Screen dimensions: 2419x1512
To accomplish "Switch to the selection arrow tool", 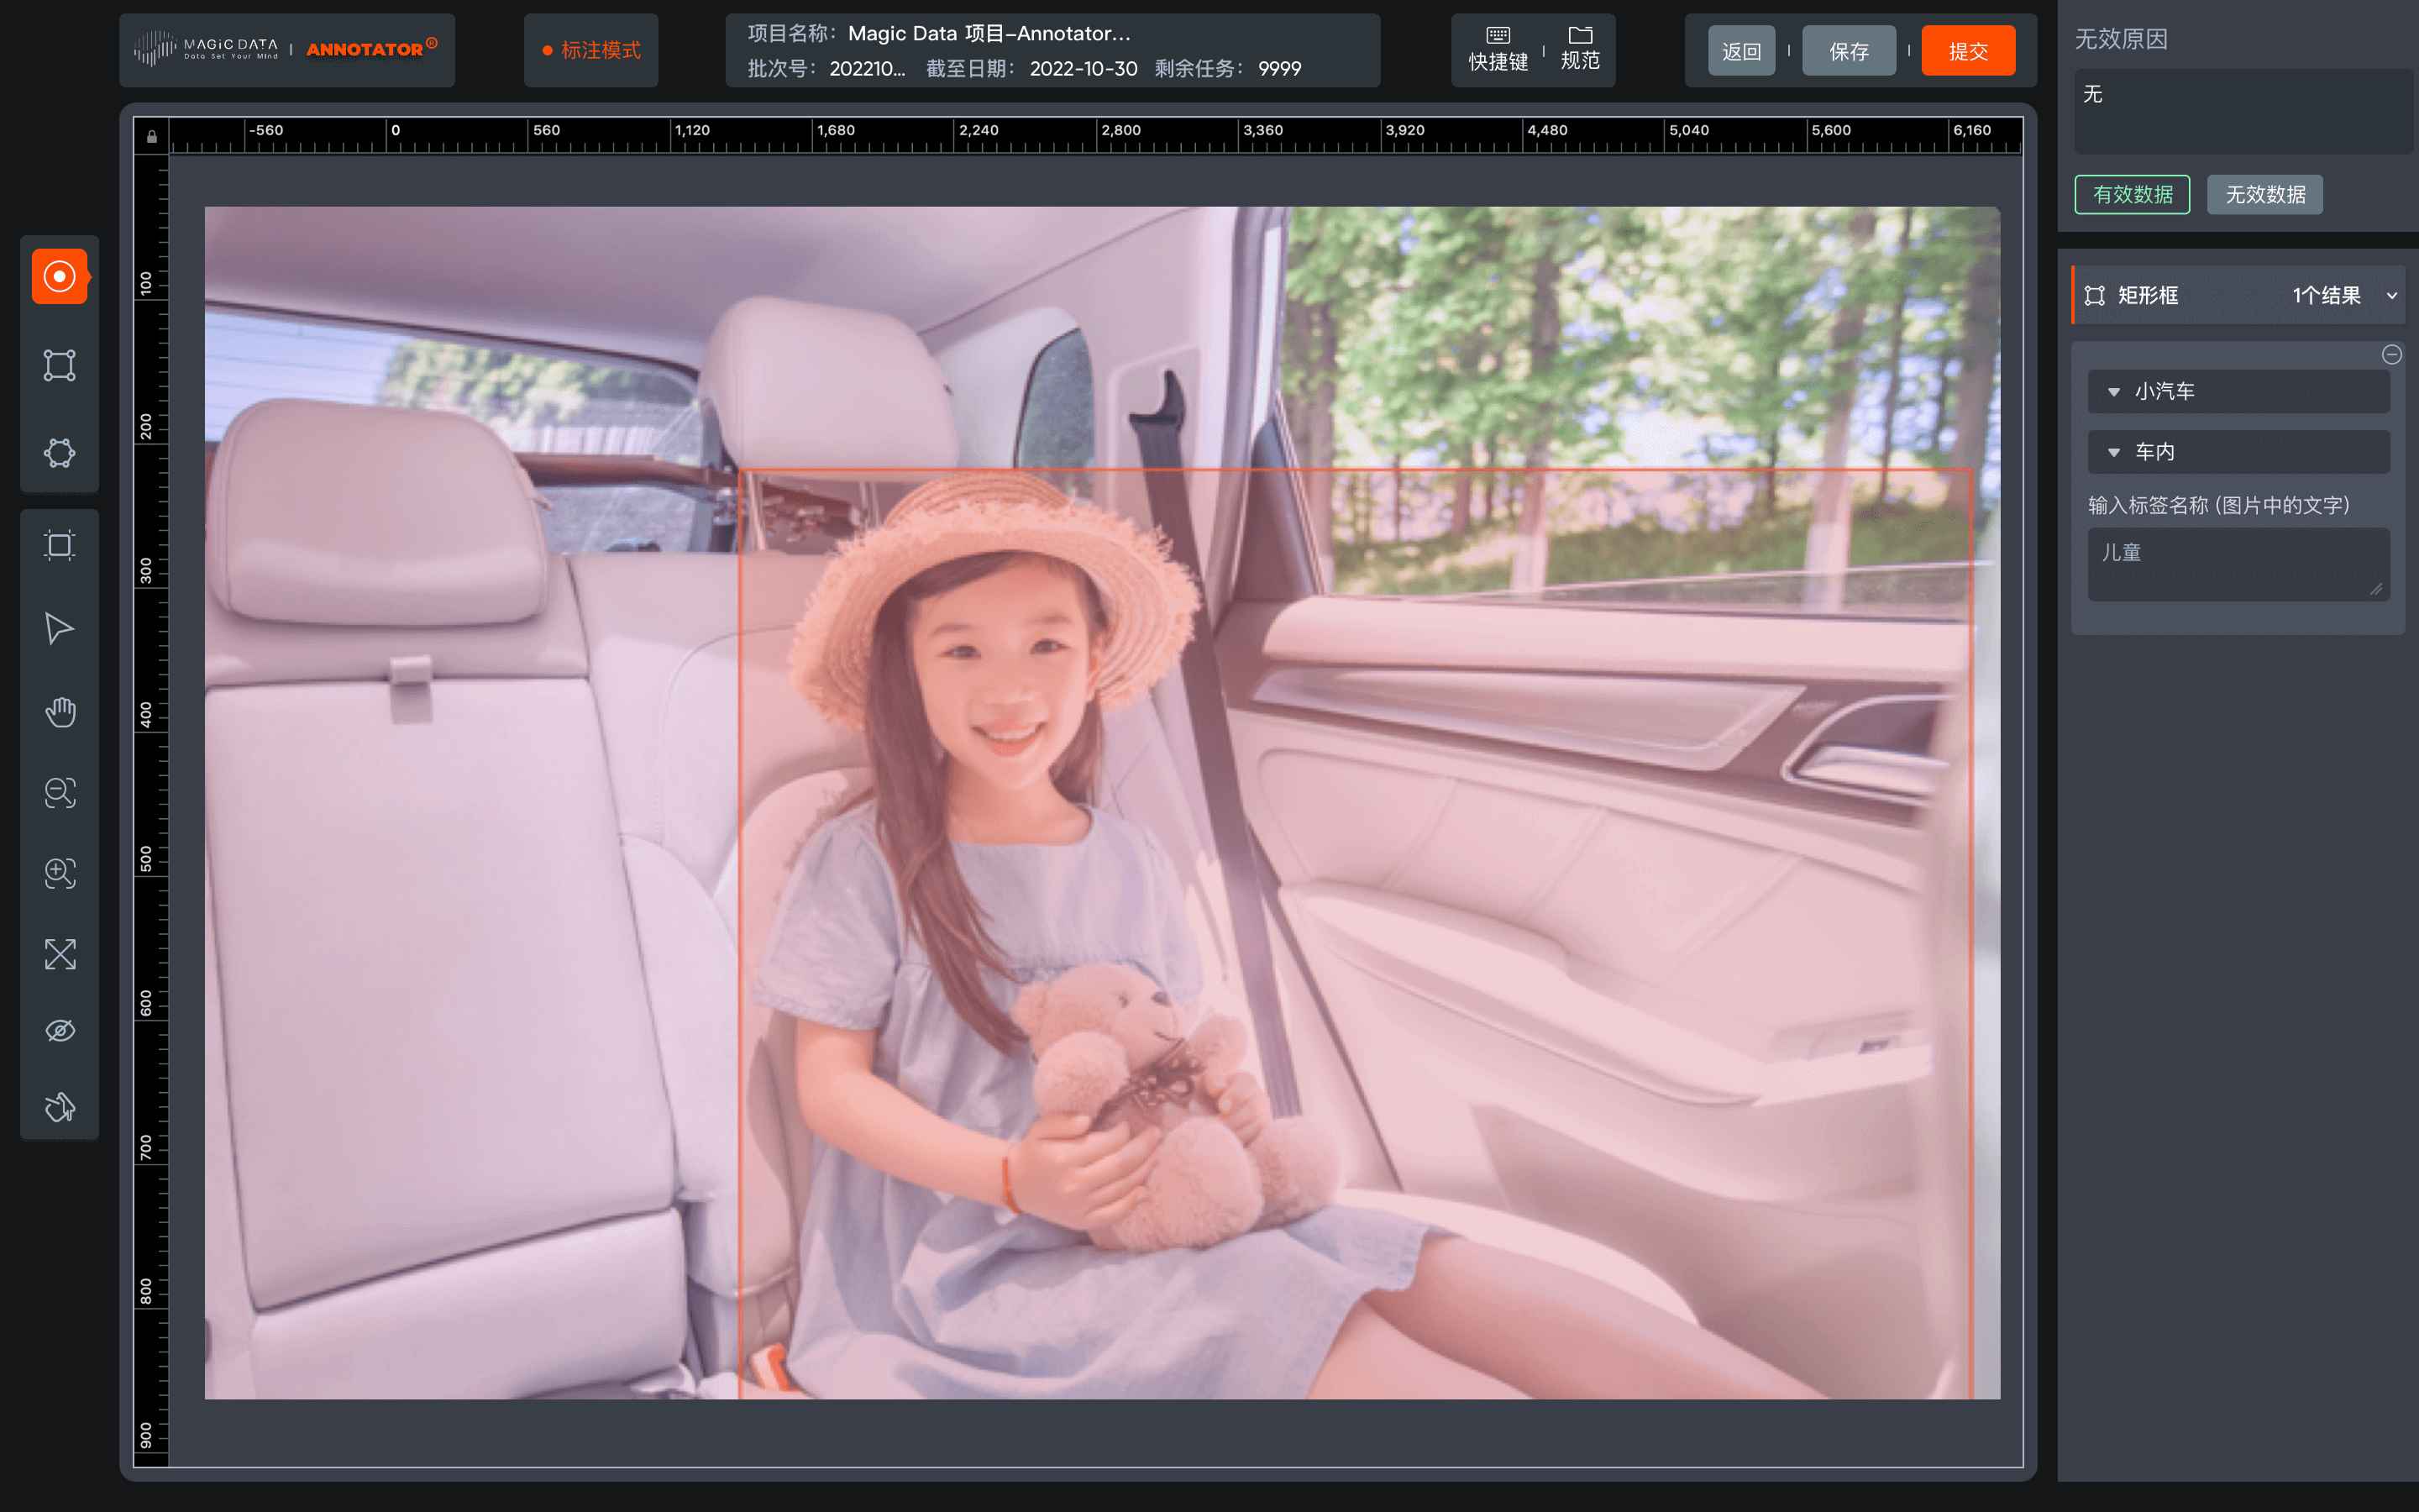I will coord(60,627).
